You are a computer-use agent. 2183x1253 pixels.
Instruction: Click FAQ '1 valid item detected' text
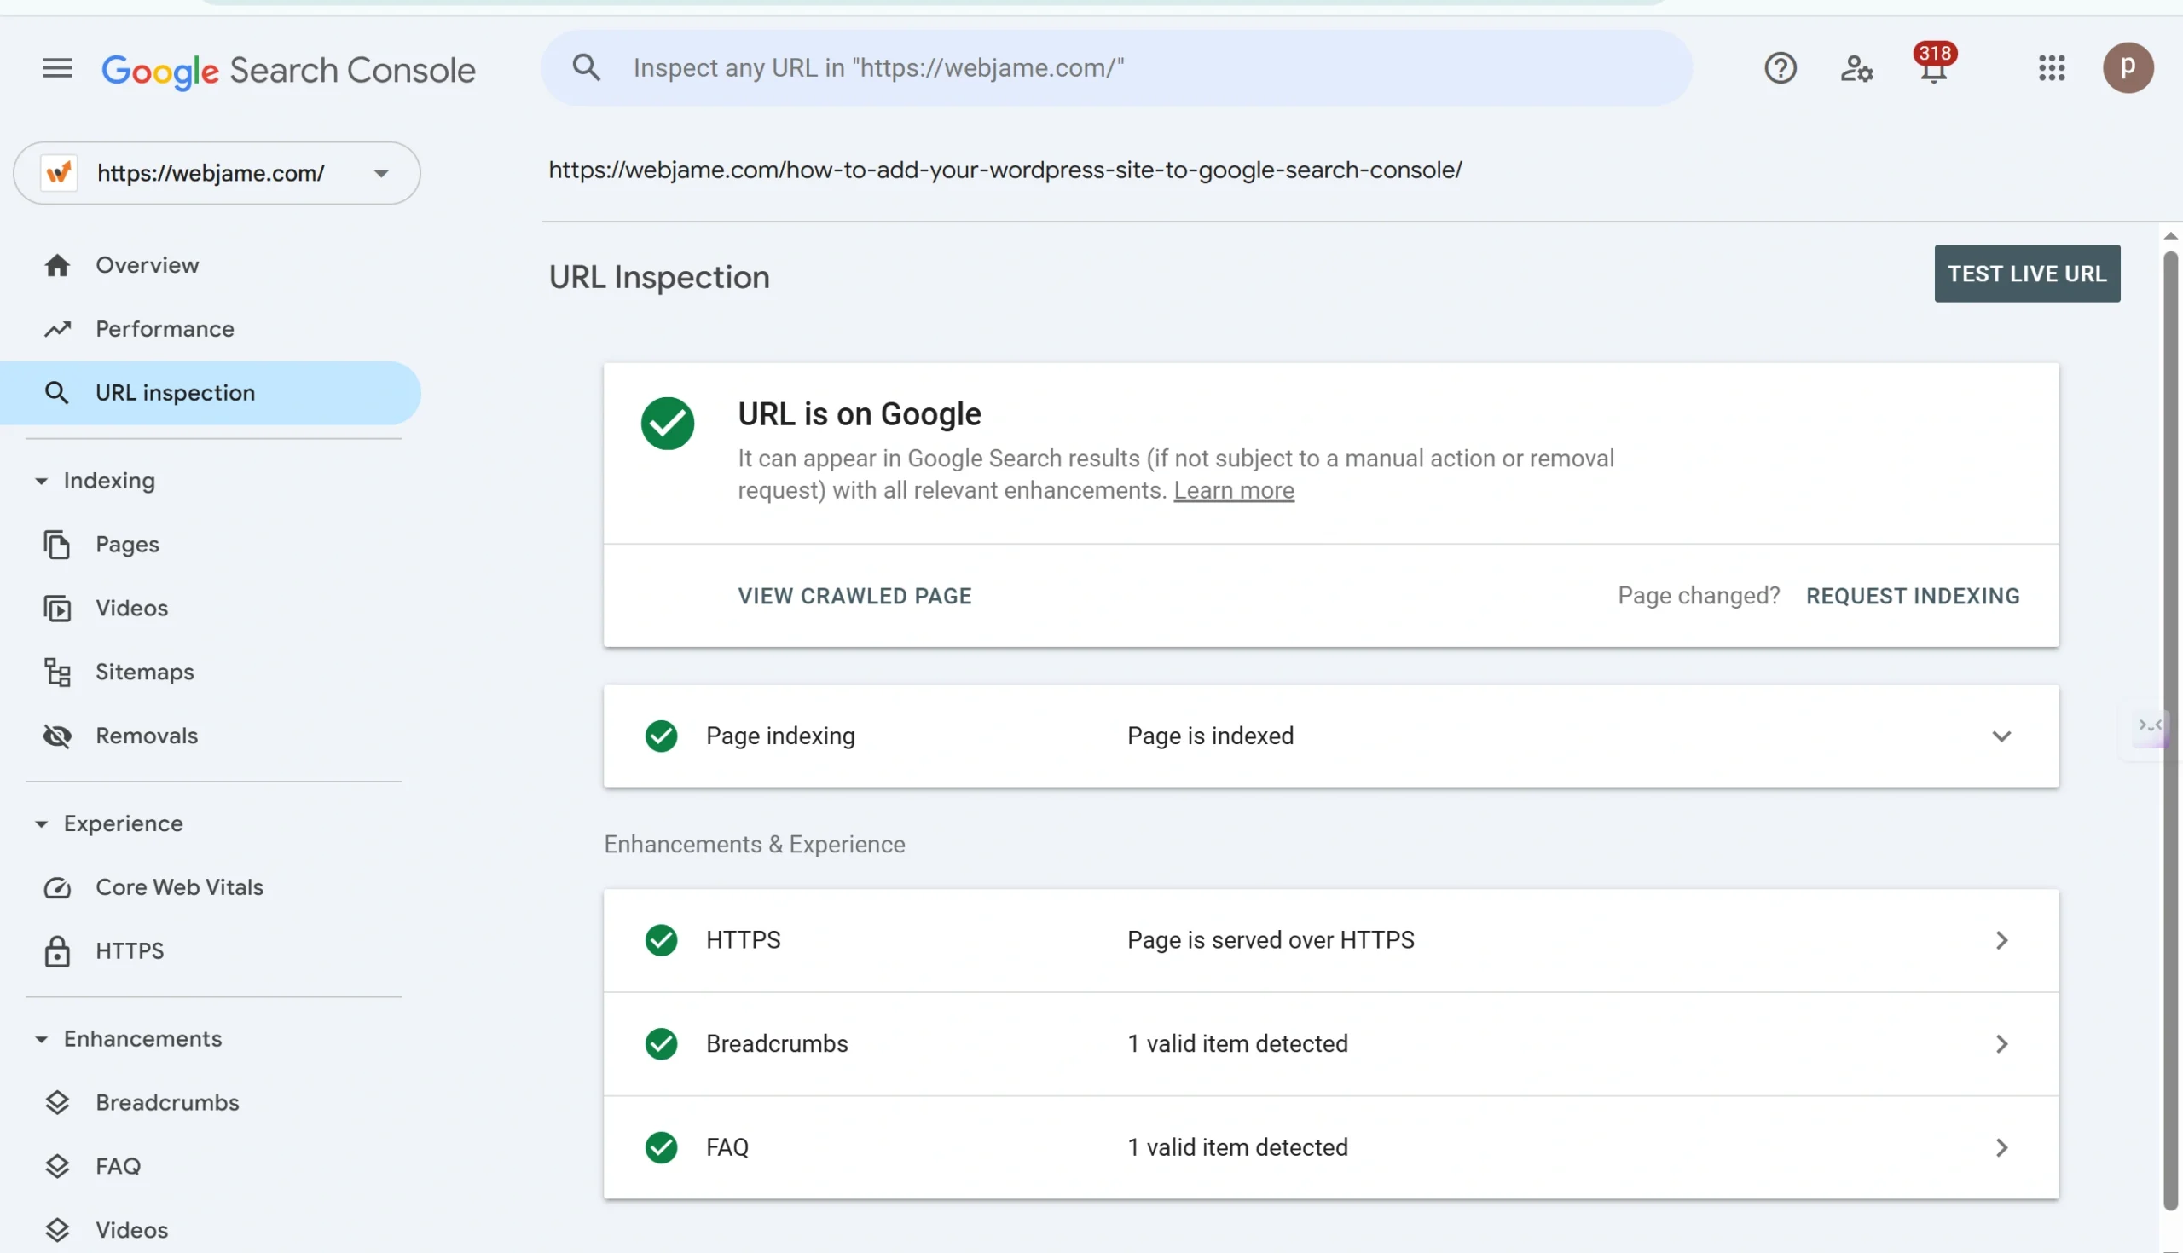tap(1238, 1147)
